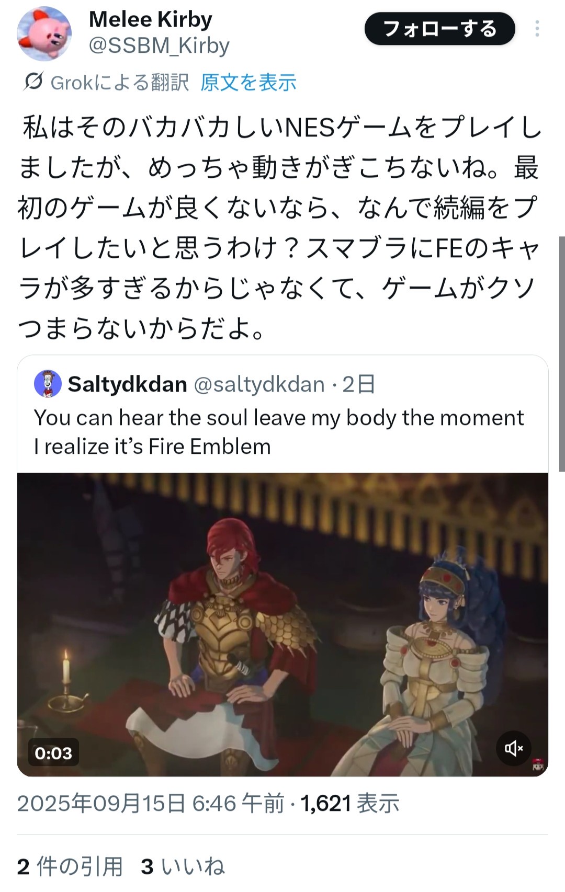Open the Melee Kirby display name
The width and height of the screenshot is (565, 892).
[x=151, y=20]
